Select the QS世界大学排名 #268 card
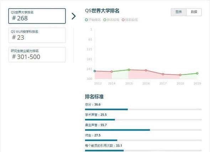 (x=37, y=16)
